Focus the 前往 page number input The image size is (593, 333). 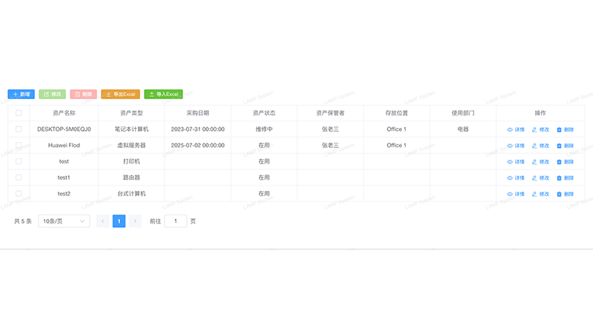(176, 221)
